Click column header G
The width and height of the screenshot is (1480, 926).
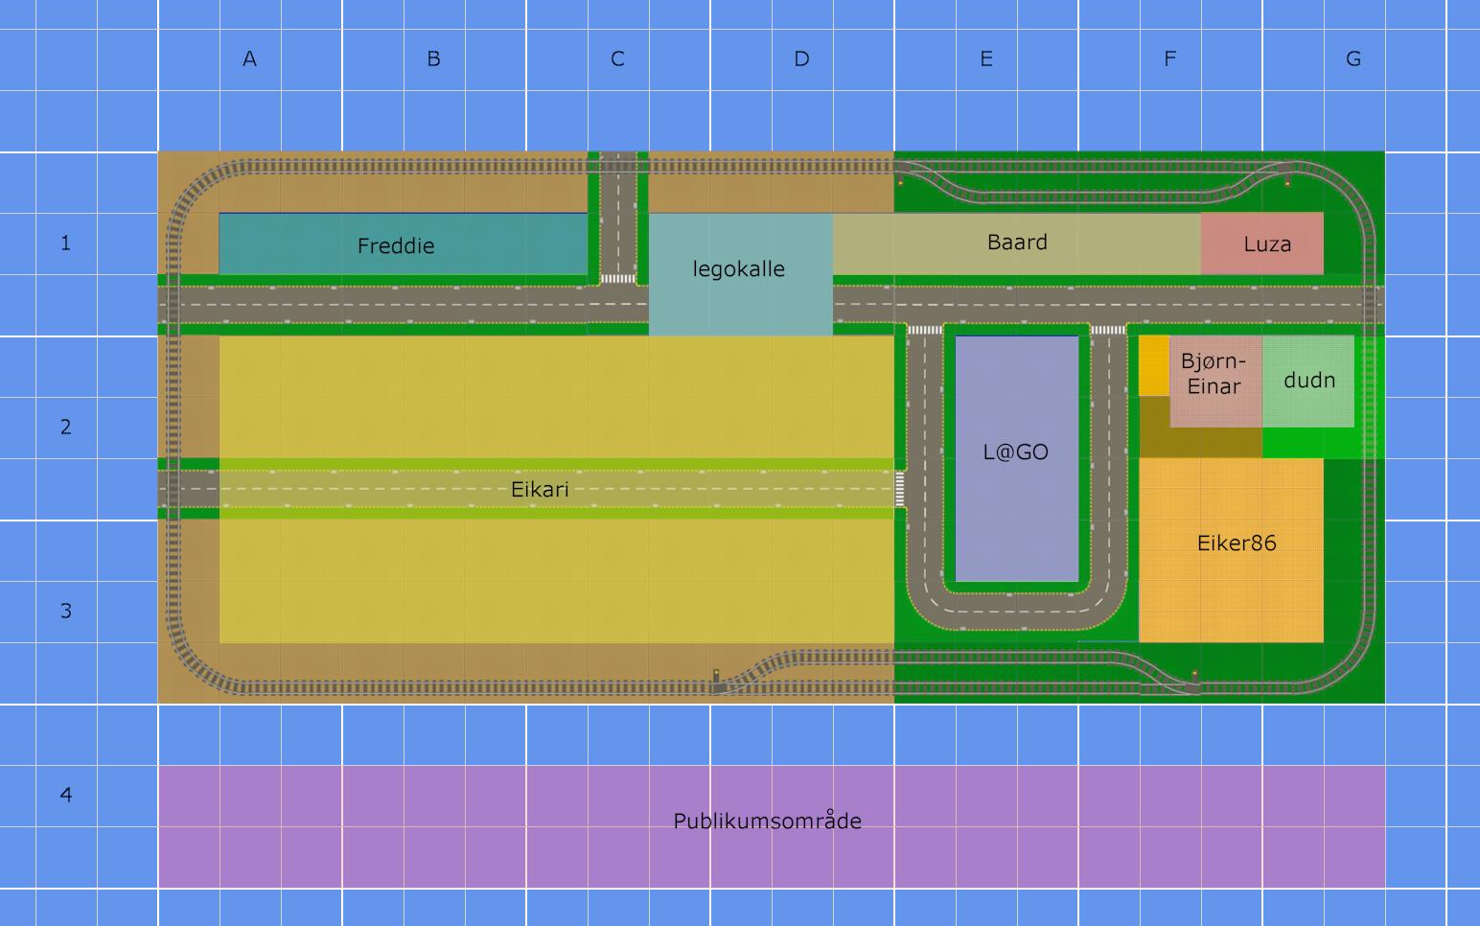(x=1353, y=59)
